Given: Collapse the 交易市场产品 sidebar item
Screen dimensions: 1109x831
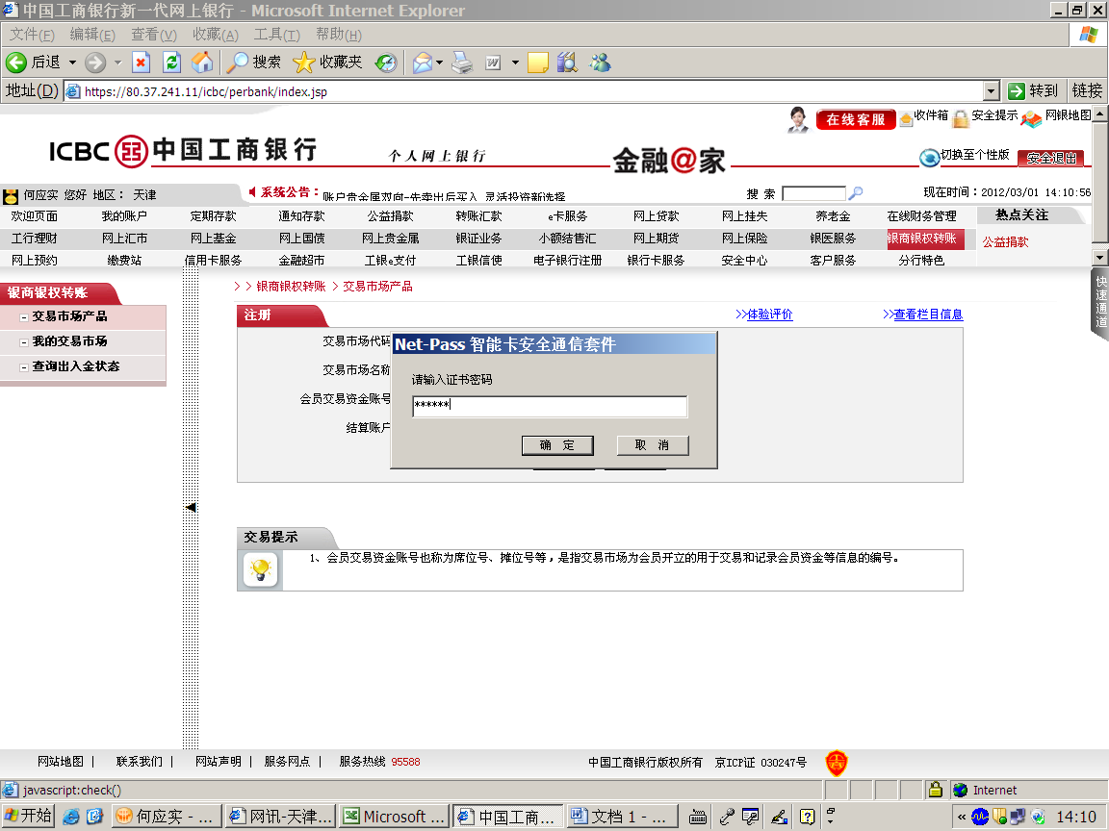Looking at the screenshot, I should tap(24, 317).
